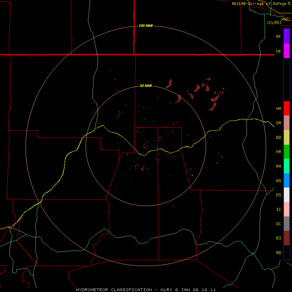Click the GC gray legend swatch
Screen dimensions: 292x292
[286, 224]
